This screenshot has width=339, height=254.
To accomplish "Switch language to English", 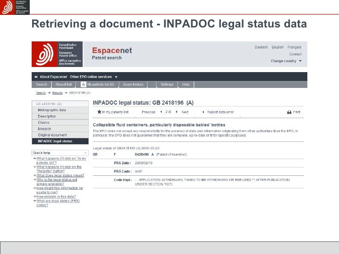I will [278, 47].
